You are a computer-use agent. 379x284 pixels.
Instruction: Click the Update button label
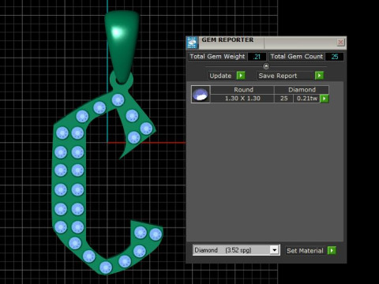pos(220,76)
